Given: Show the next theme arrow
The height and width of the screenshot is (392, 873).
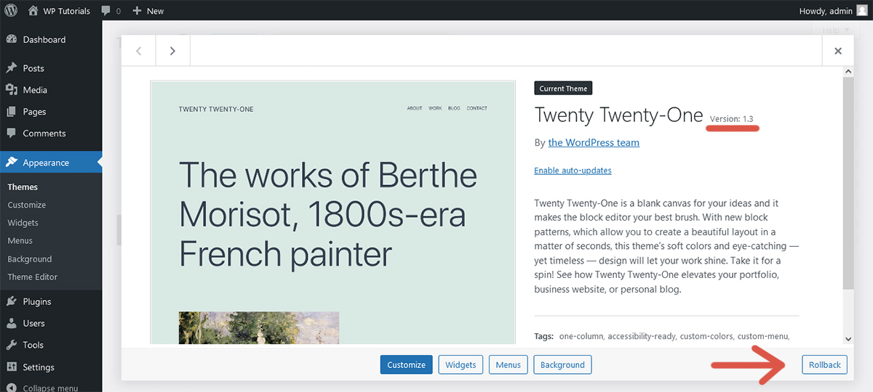Looking at the screenshot, I should [172, 51].
